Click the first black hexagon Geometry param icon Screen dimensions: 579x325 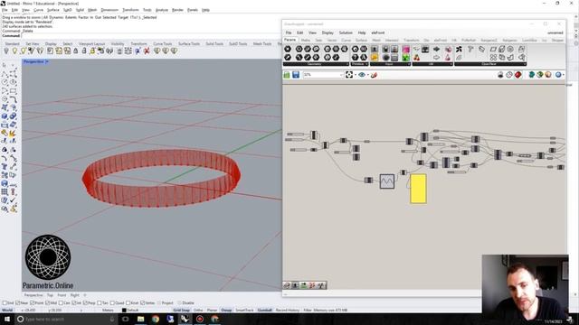coord(288,49)
